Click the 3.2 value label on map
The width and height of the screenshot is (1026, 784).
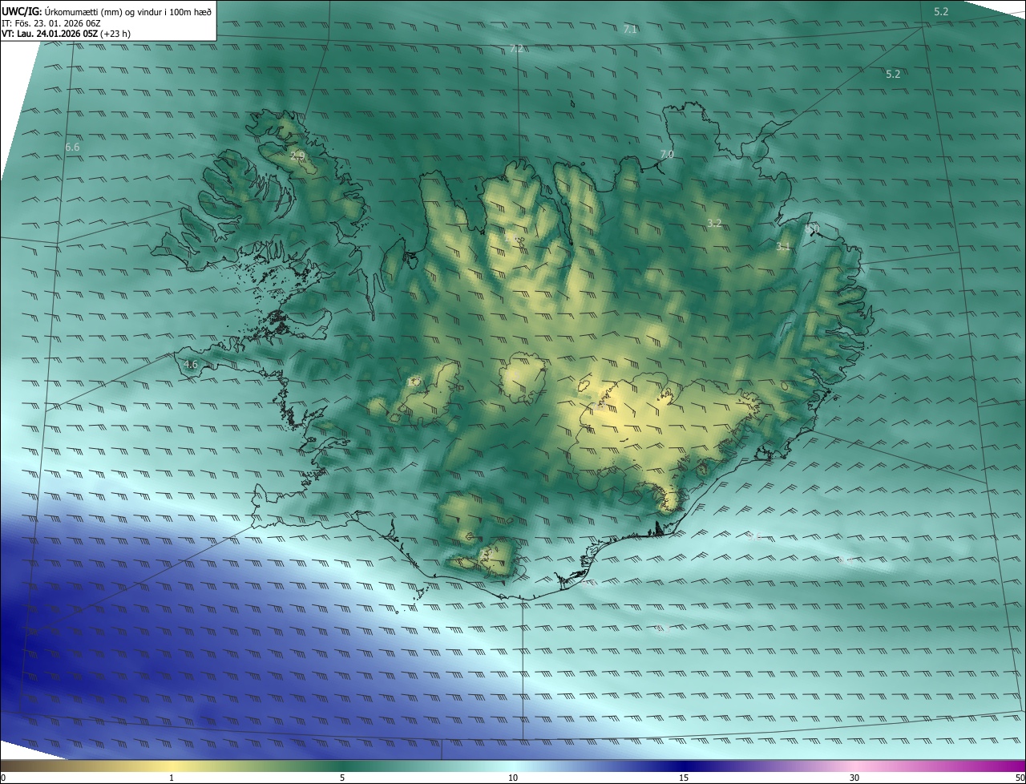(715, 223)
